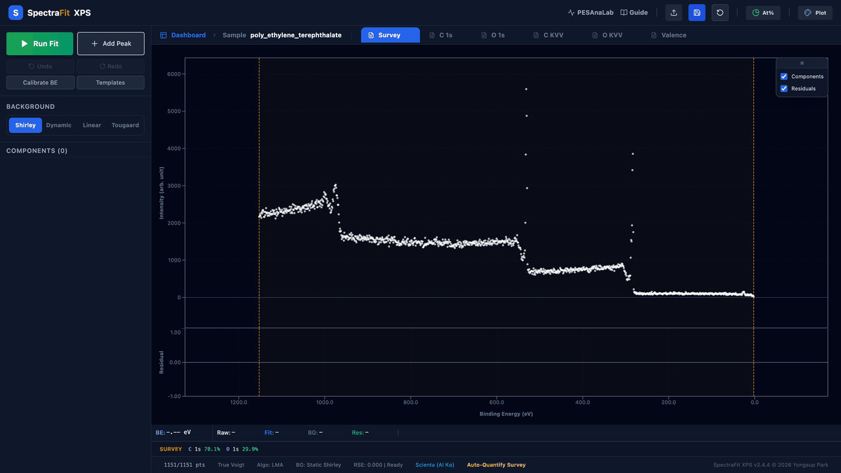The width and height of the screenshot is (841, 473).
Task: Click the Fit value readout
Action: point(272,433)
